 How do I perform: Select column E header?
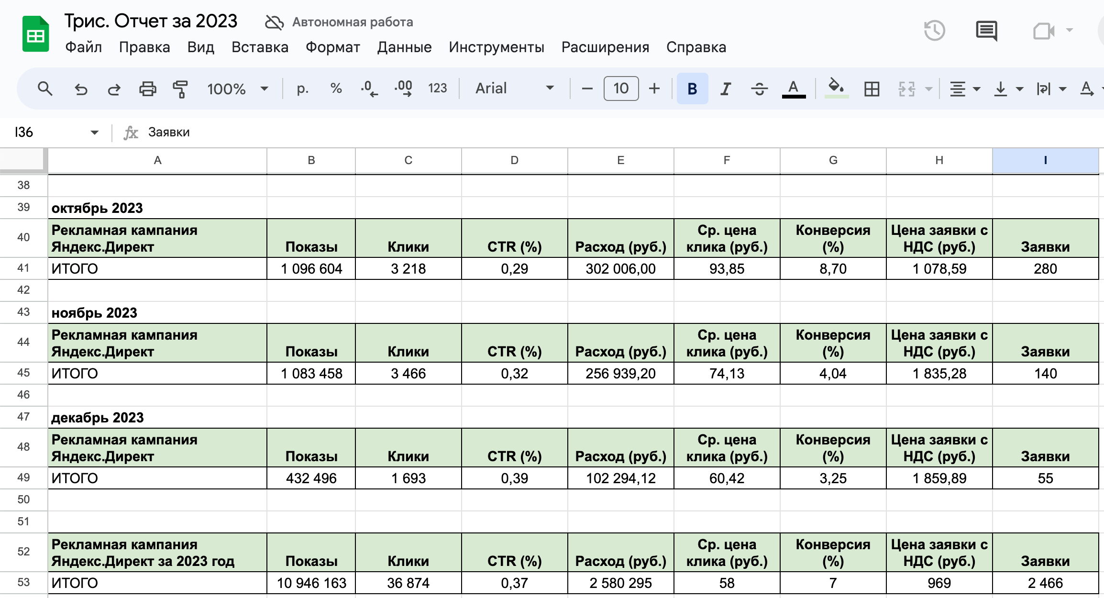[x=620, y=161]
